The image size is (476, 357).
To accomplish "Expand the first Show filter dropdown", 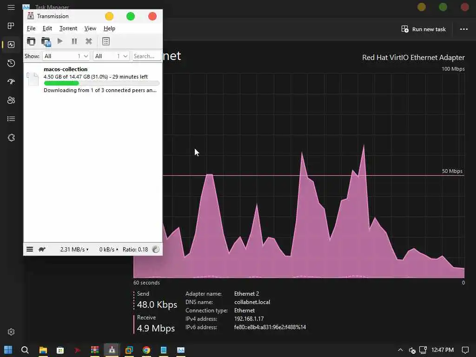I will [66, 56].
